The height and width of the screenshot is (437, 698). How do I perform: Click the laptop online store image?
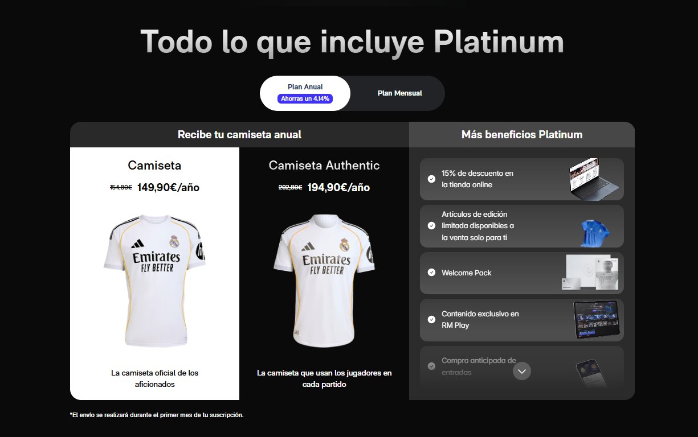(x=593, y=179)
